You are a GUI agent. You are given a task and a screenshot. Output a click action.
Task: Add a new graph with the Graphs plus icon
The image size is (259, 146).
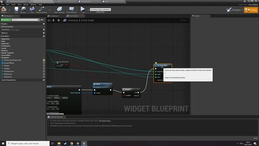(x=44, y=24)
